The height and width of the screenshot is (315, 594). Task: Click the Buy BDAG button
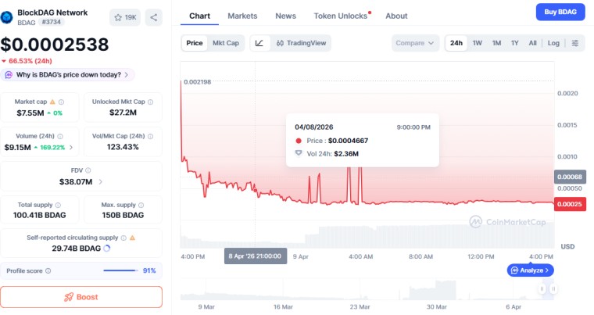point(560,12)
